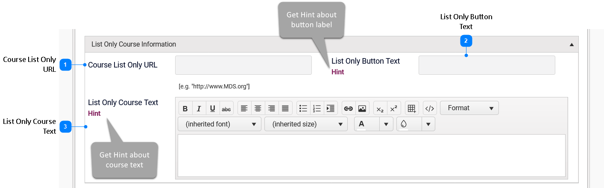Click the Hint link under List Only Button Text
This screenshot has height=188, width=604.
point(337,72)
